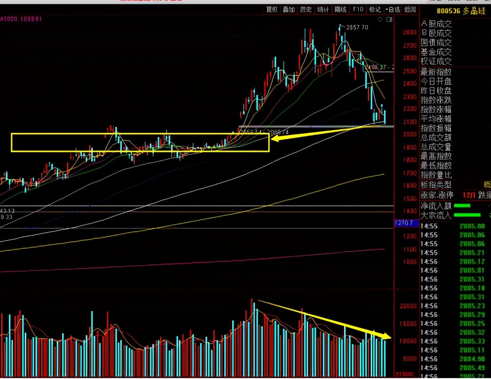Open the 统计 statistics tool
The height and width of the screenshot is (379, 491).
point(324,9)
